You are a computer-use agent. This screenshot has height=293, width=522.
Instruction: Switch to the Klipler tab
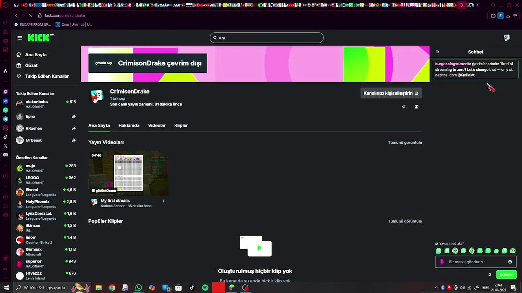click(x=181, y=125)
